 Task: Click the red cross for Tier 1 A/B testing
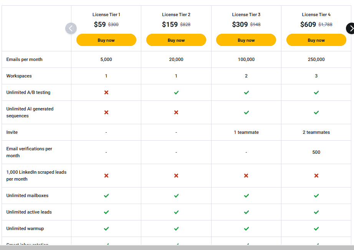pos(106,92)
